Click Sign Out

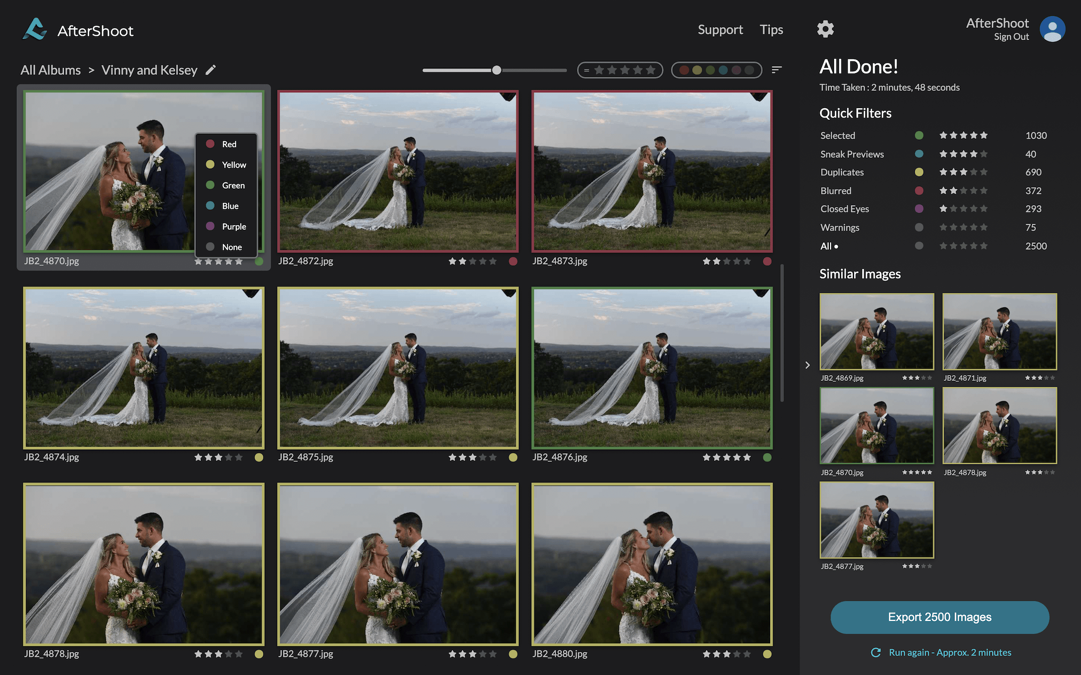1011,37
